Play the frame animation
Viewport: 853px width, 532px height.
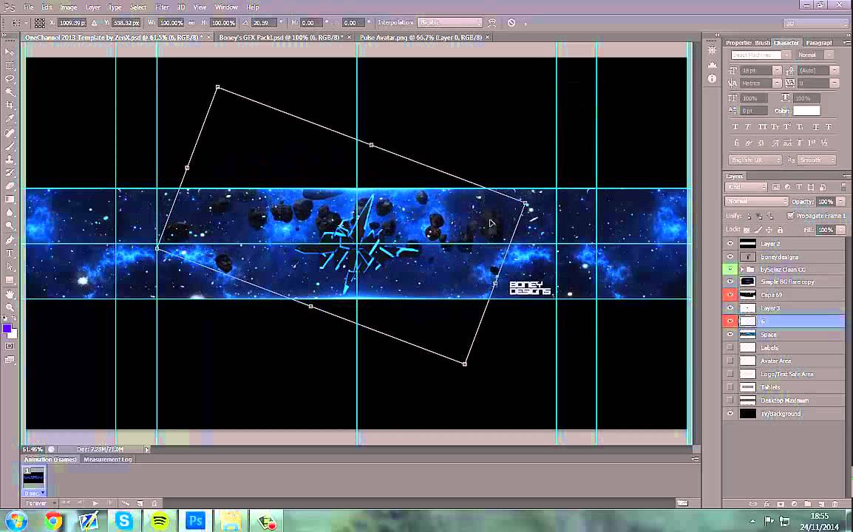click(x=95, y=503)
